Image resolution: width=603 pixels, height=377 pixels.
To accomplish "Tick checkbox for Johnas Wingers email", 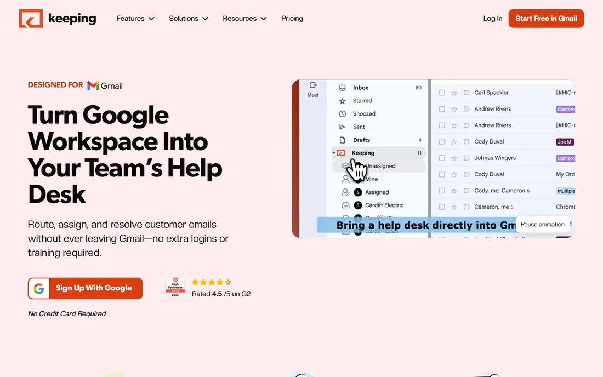I will [x=442, y=158].
